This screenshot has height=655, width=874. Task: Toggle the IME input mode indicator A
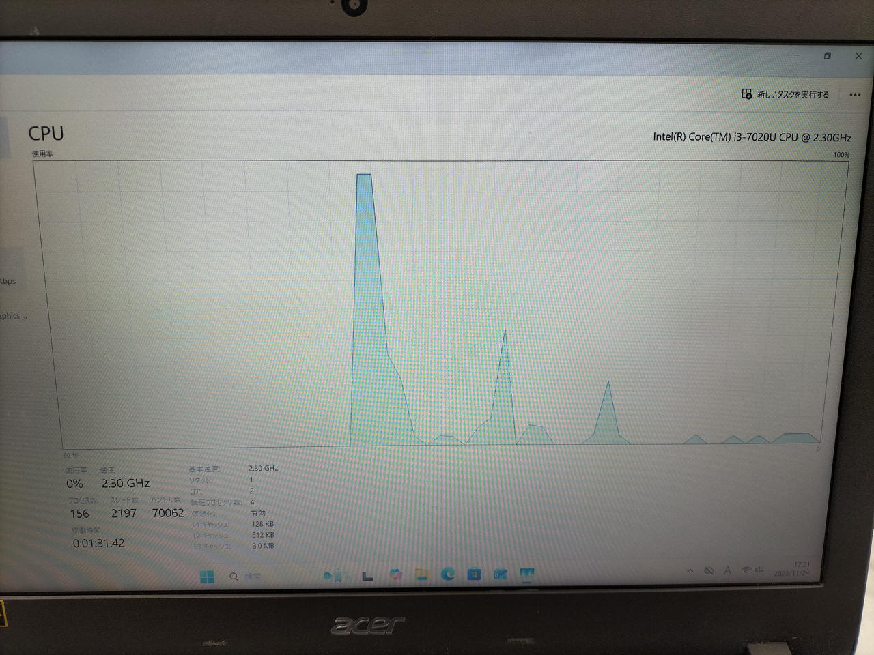click(727, 570)
